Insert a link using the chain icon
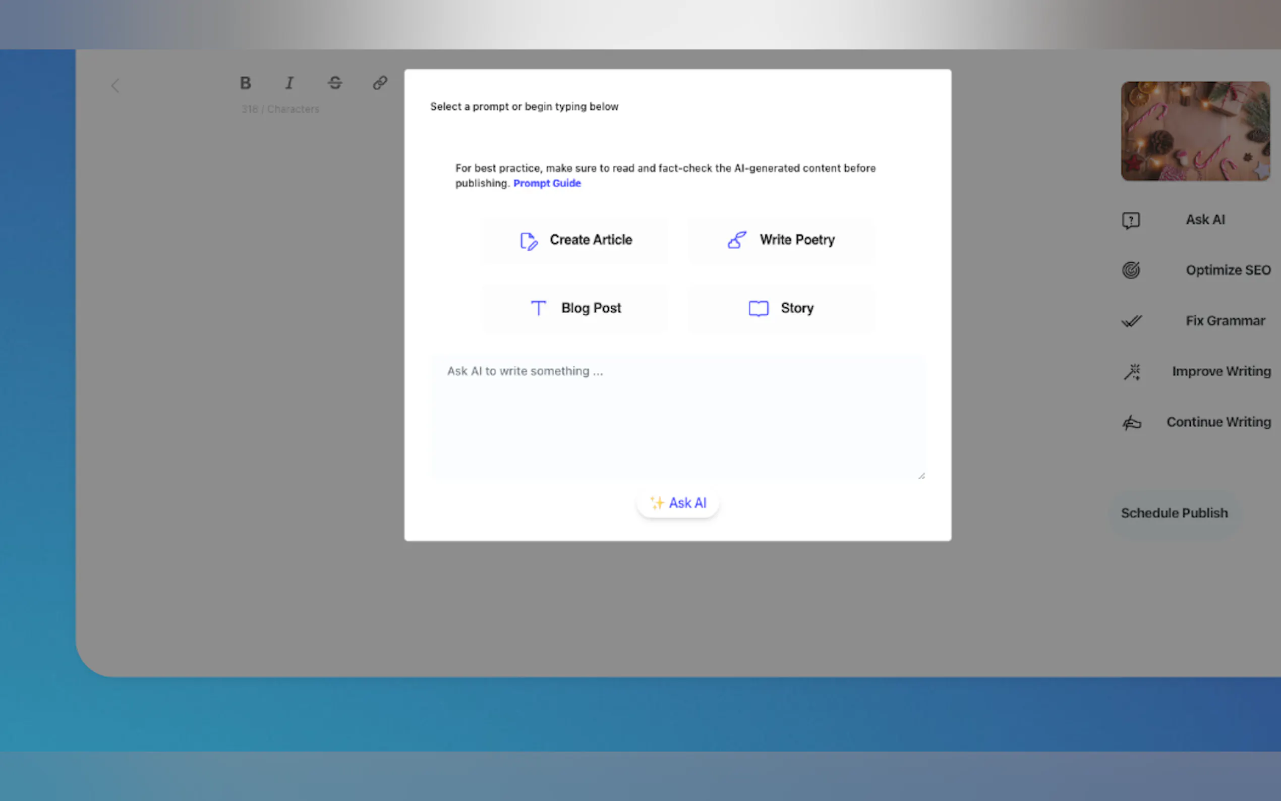Image resolution: width=1281 pixels, height=801 pixels. (x=380, y=83)
